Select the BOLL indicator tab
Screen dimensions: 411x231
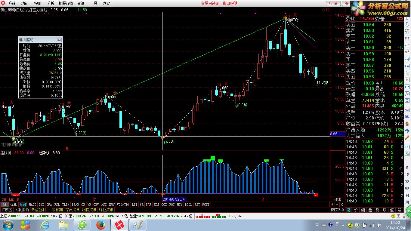[x=189, y=205]
